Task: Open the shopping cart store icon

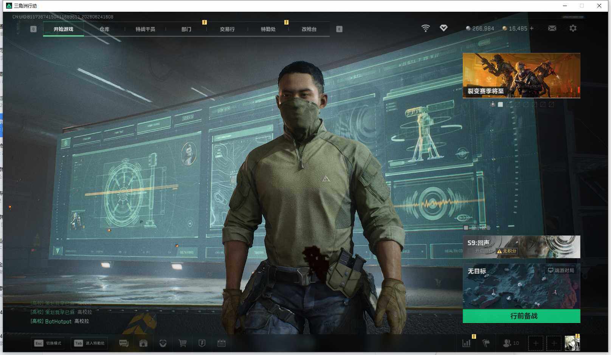Action: pos(183,343)
